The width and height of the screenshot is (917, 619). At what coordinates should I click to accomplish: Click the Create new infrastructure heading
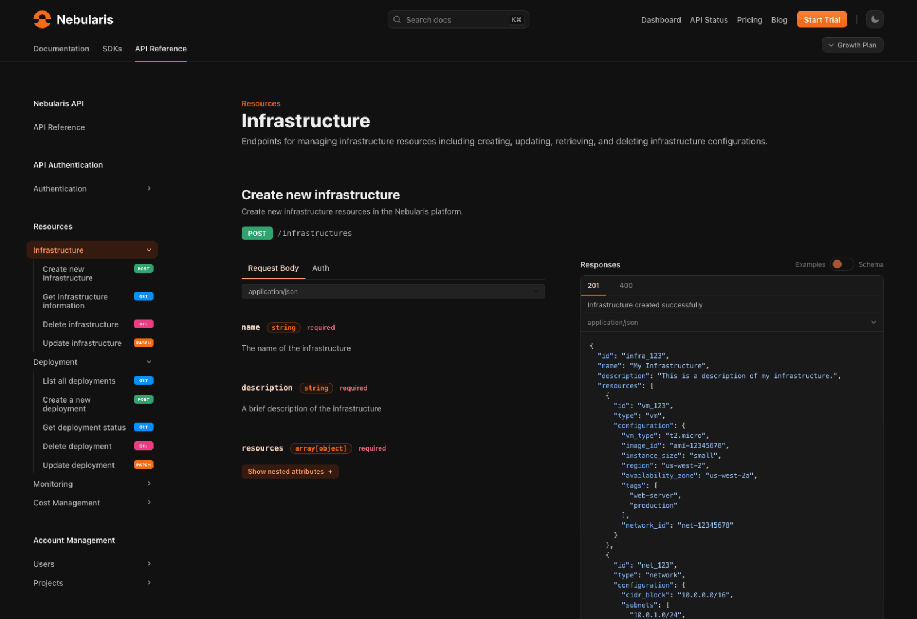320,195
